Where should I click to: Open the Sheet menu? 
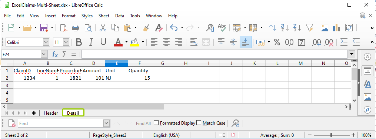[x=104, y=16]
